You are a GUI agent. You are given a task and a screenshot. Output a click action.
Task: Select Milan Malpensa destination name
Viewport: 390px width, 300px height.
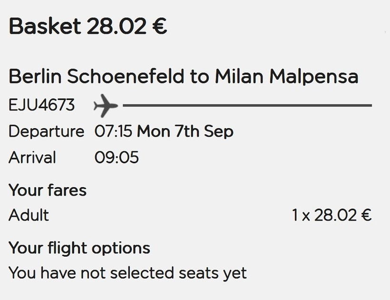[286, 77]
